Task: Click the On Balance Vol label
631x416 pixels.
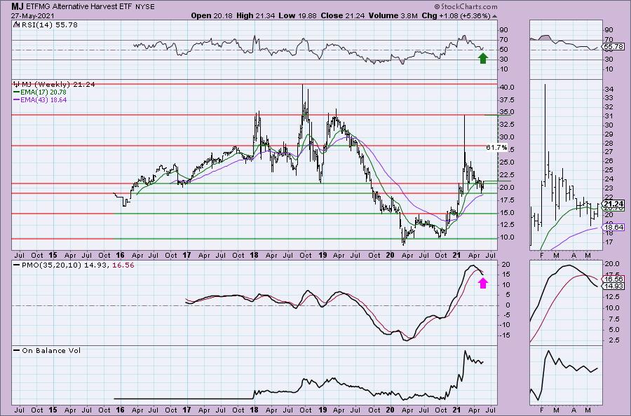Action: click(x=51, y=350)
